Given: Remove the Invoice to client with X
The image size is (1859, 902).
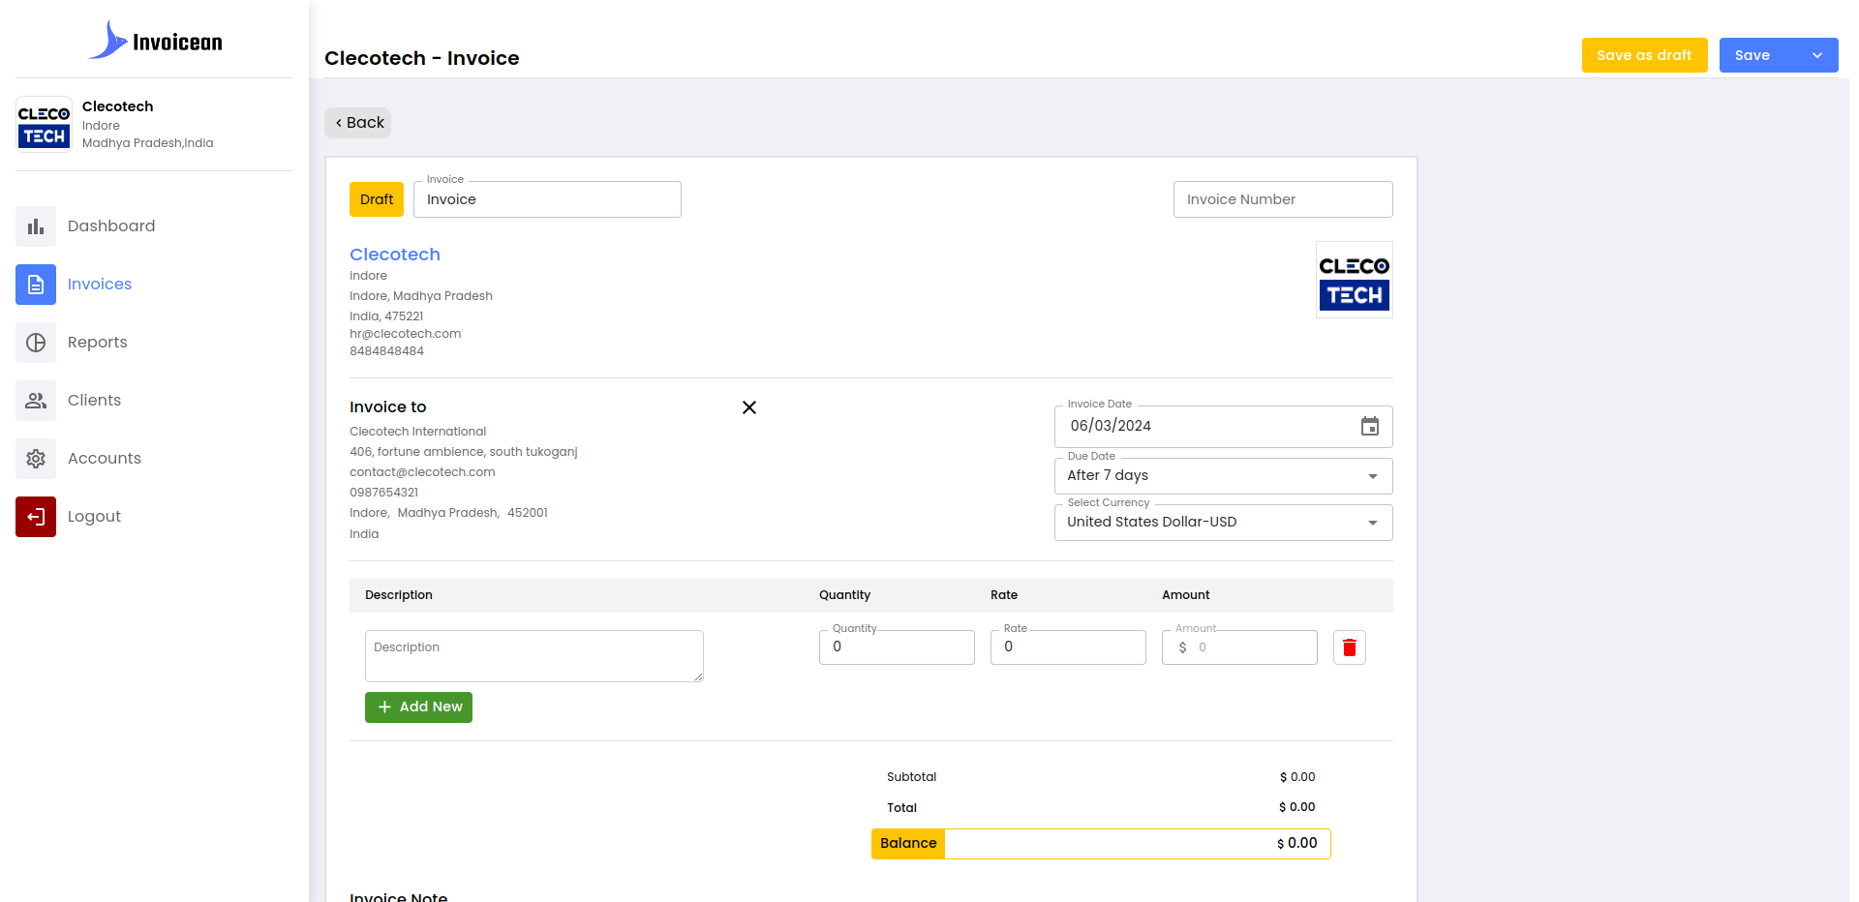Looking at the screenshot, I should [749, 407].
